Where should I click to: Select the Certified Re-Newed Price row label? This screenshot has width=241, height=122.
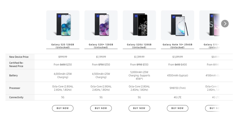pos(16,64)
